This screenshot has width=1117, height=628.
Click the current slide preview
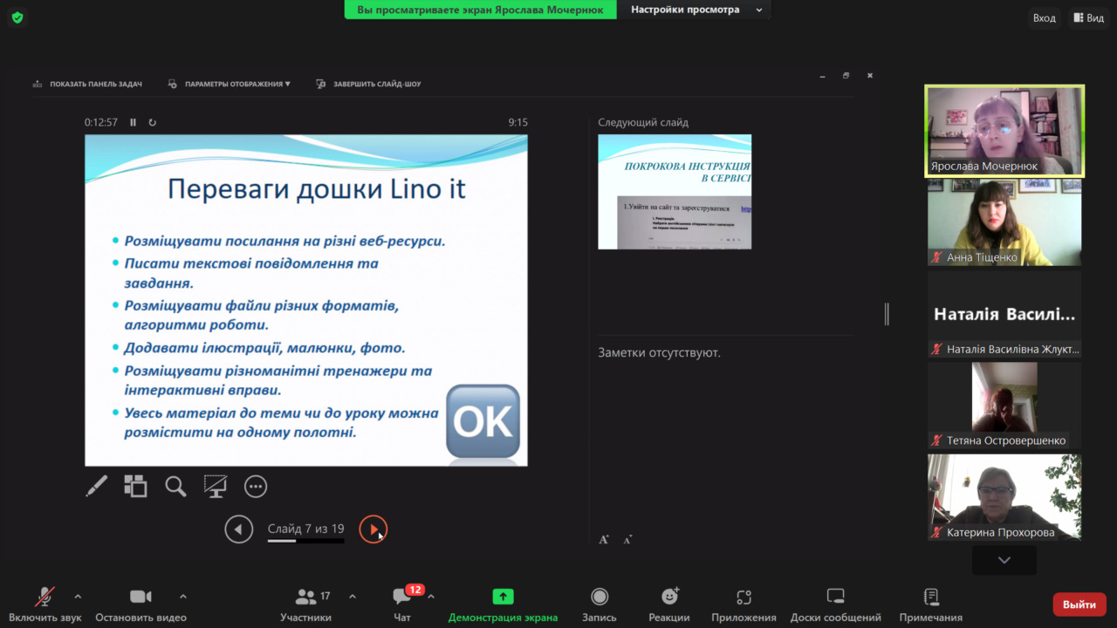[306, 300]
